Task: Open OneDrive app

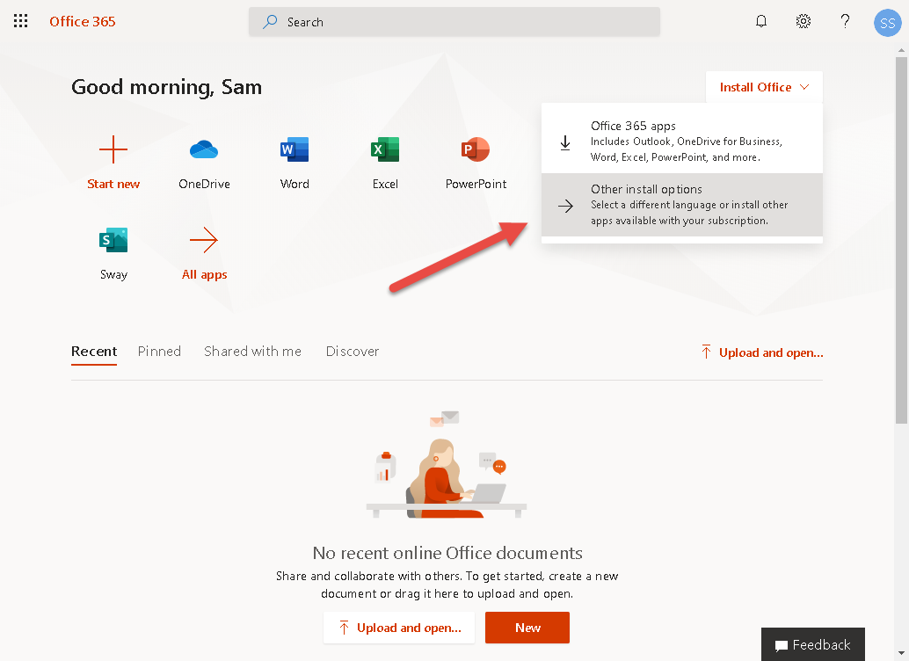Action: tap(204, 163)
